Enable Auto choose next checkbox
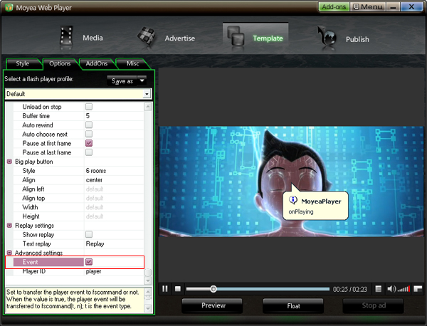The height and width of the screenshot is (326, 427). pos(89,134)
